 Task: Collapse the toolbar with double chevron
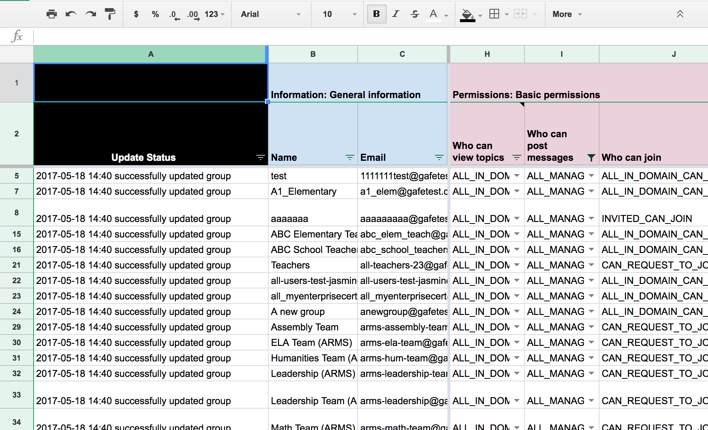click(680, 14)
